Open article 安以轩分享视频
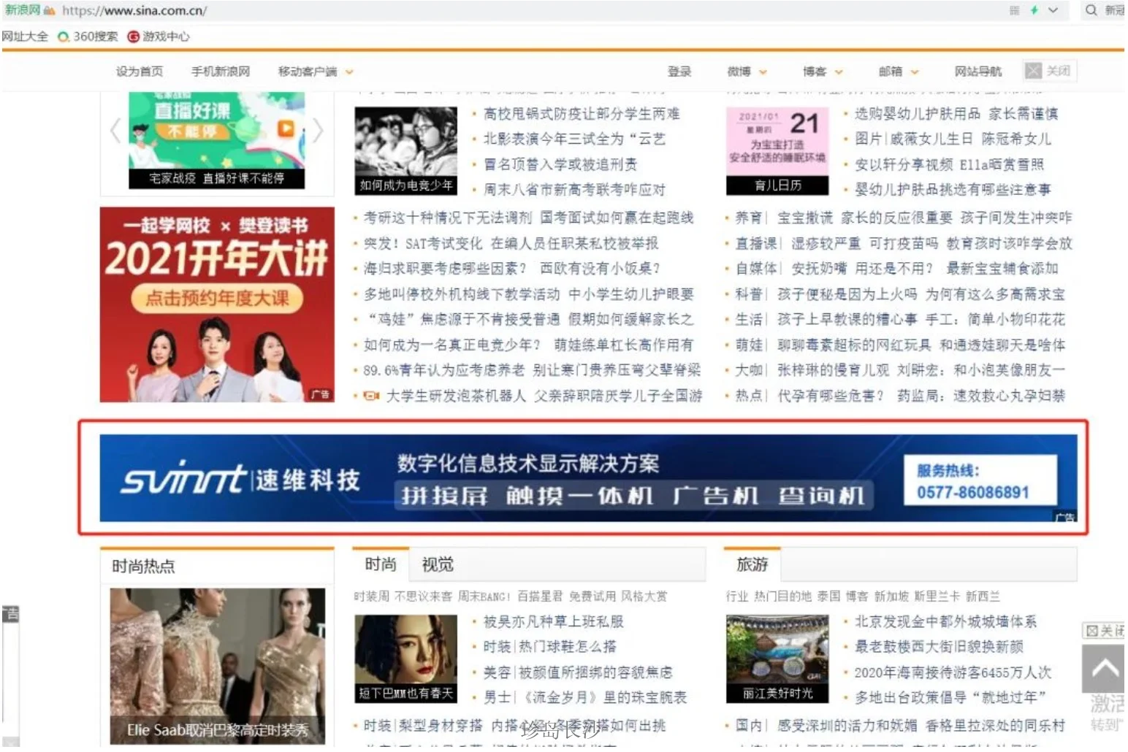This screenshot has width=1128, height=752. click(x=904, y=165)
